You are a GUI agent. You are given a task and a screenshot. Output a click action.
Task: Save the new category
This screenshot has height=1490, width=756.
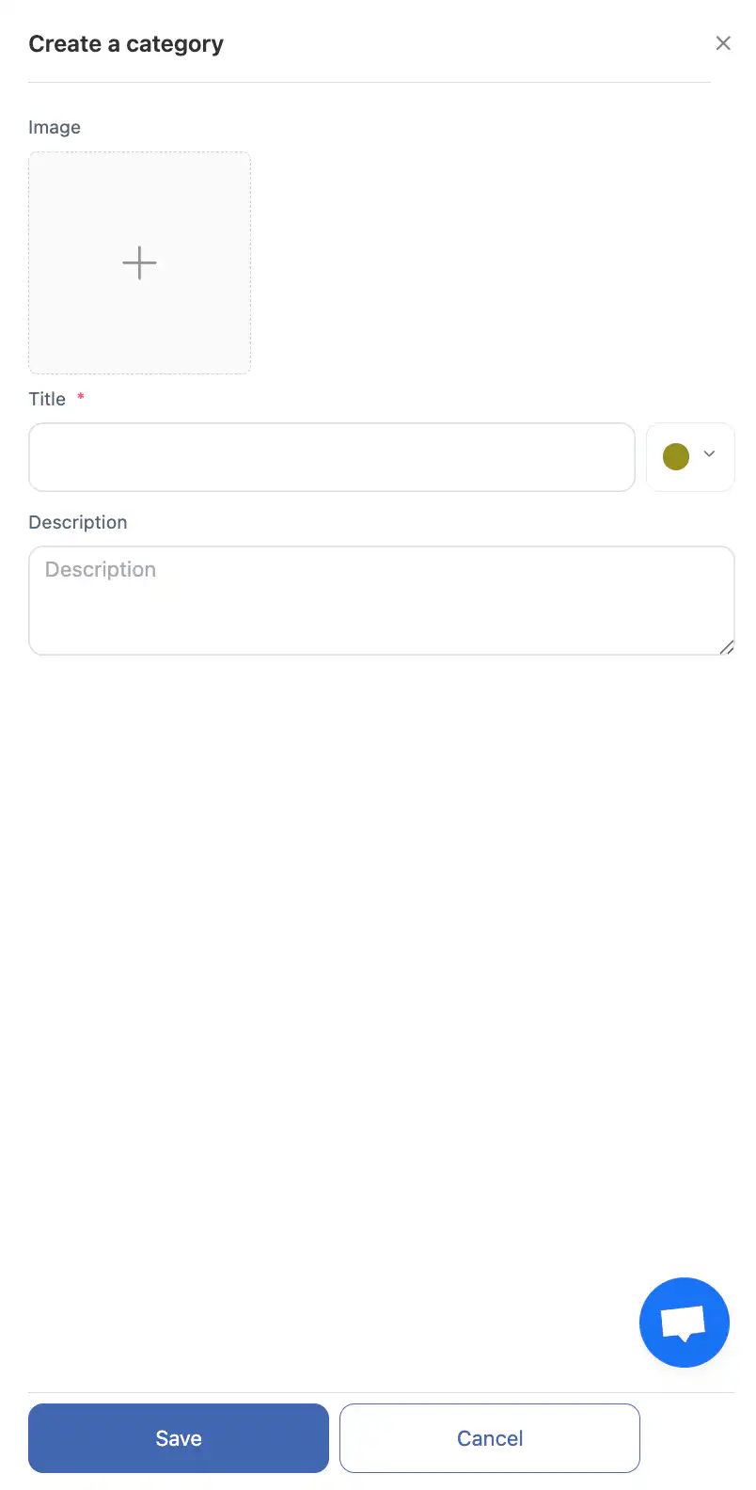(x=179, y=1438)
